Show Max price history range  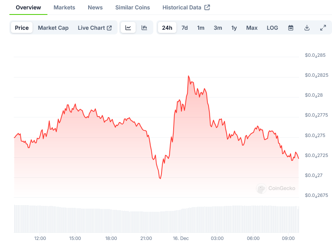[252, 28]
